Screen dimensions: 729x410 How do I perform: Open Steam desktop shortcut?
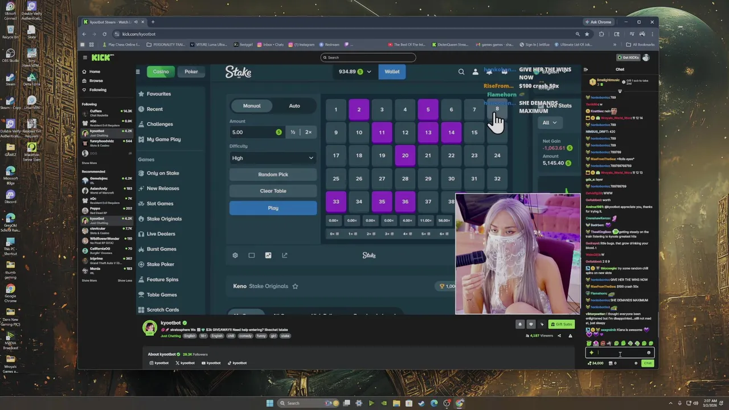point(10,79)
